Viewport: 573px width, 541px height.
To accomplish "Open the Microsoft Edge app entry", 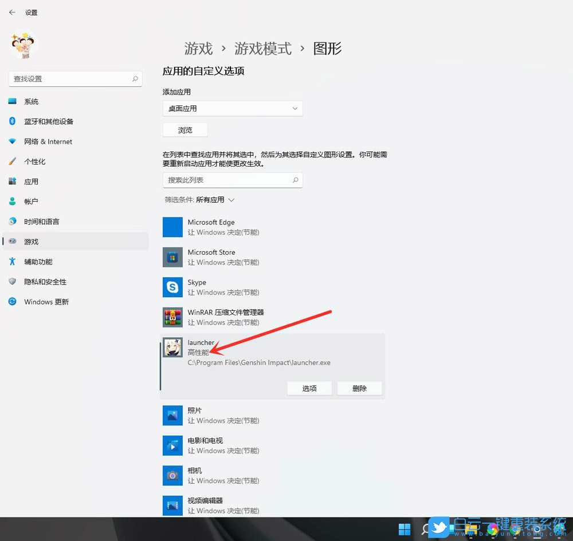I will tap(172, 227).
